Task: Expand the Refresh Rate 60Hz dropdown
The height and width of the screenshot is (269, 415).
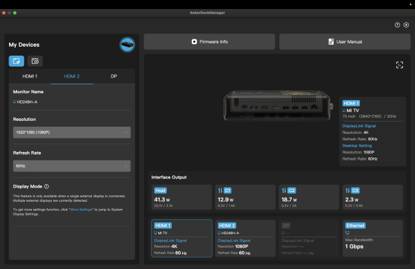Action: 71,166
